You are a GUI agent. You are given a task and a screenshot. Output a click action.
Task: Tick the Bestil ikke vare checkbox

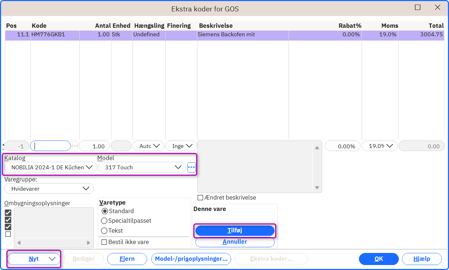[104, 242]
